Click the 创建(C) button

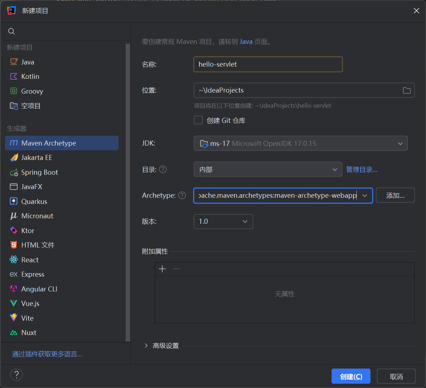pos(351,376)
